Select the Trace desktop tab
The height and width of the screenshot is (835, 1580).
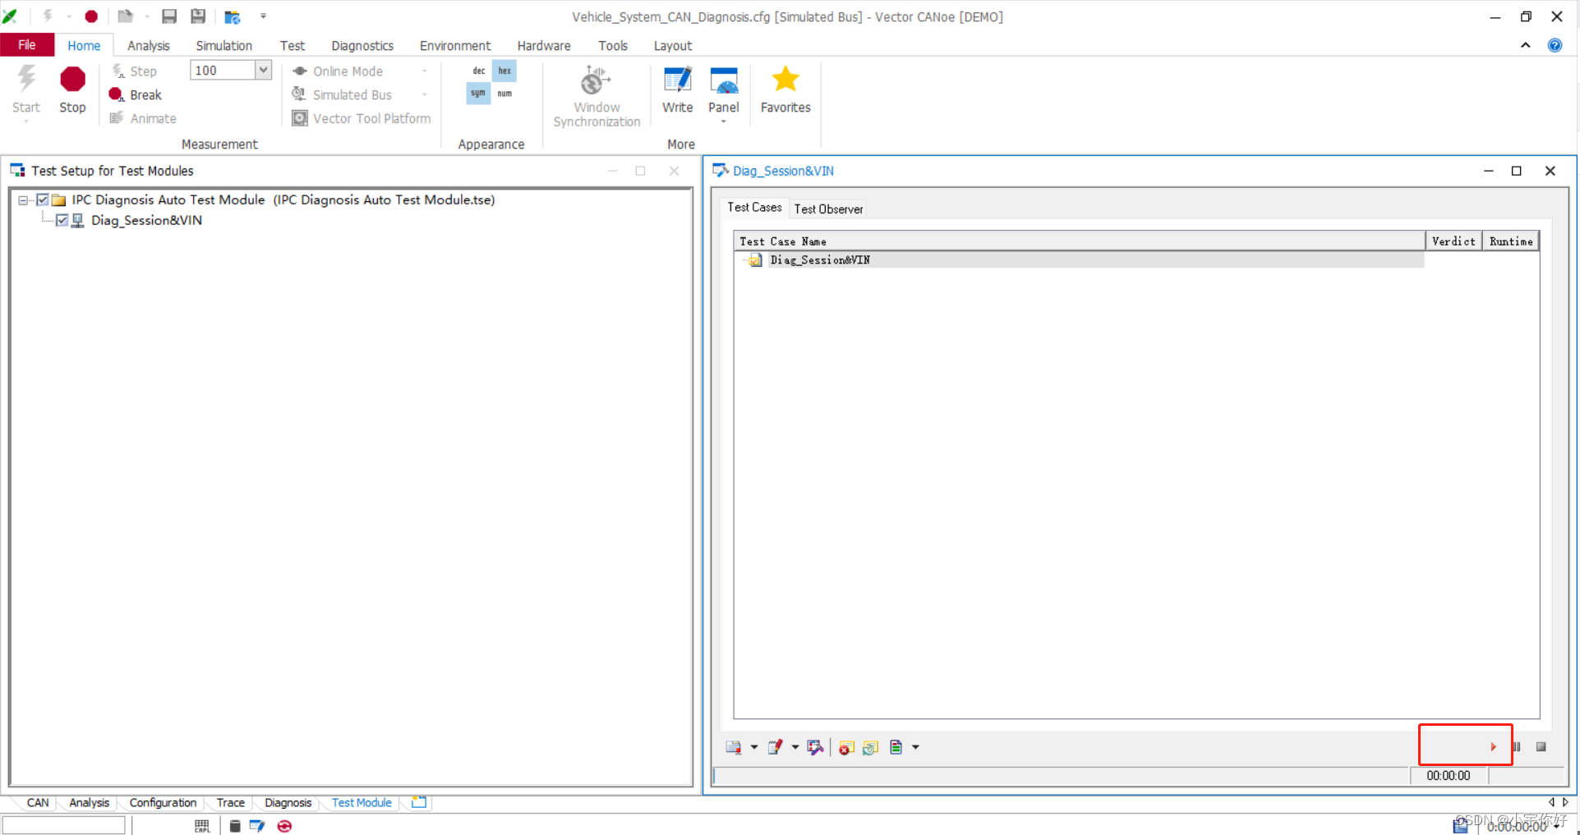230,803
